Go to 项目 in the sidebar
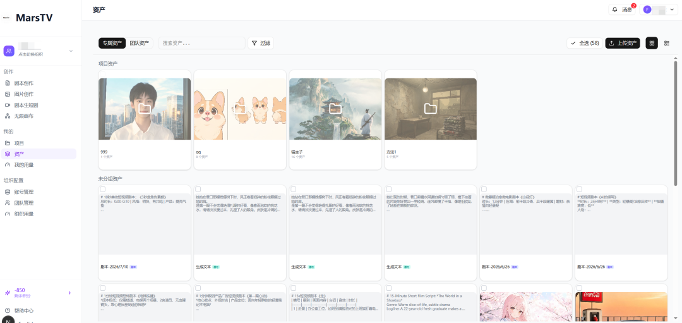The width and height of the screenshot is (682, 323). tap(19, 143)
